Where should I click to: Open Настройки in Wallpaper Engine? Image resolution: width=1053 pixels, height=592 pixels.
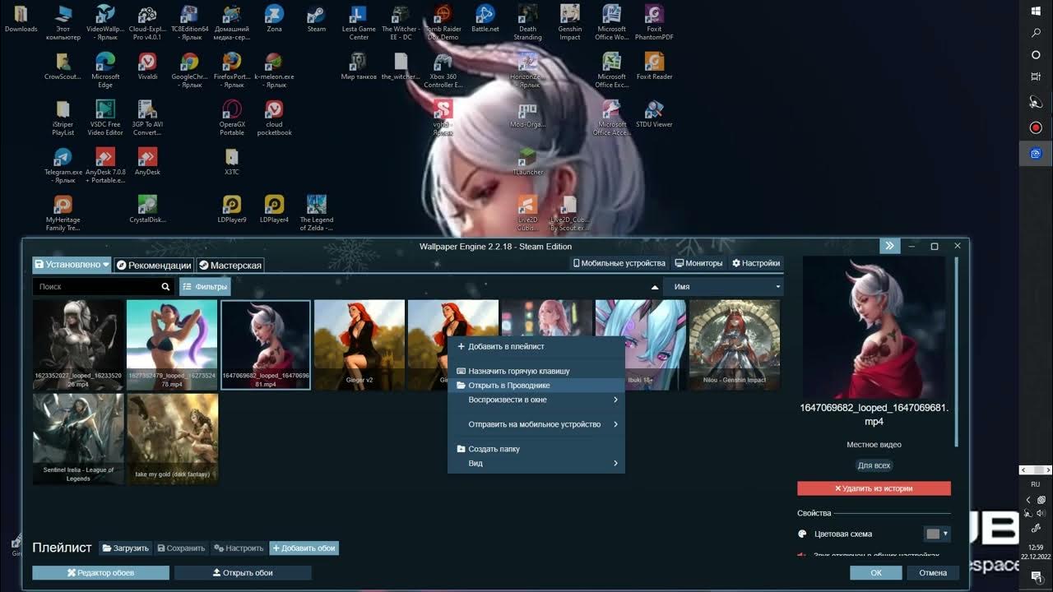pyautogui.click(x=755, y=263)
